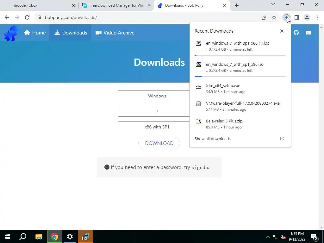Image resolution: width=324 pixels, height=243 pixels.
Task: Click the site padlock icon in address bar
Action: 40,18
